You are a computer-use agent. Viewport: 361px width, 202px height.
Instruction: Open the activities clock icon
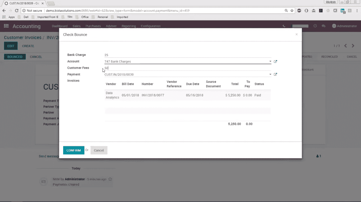click(315, 26)
